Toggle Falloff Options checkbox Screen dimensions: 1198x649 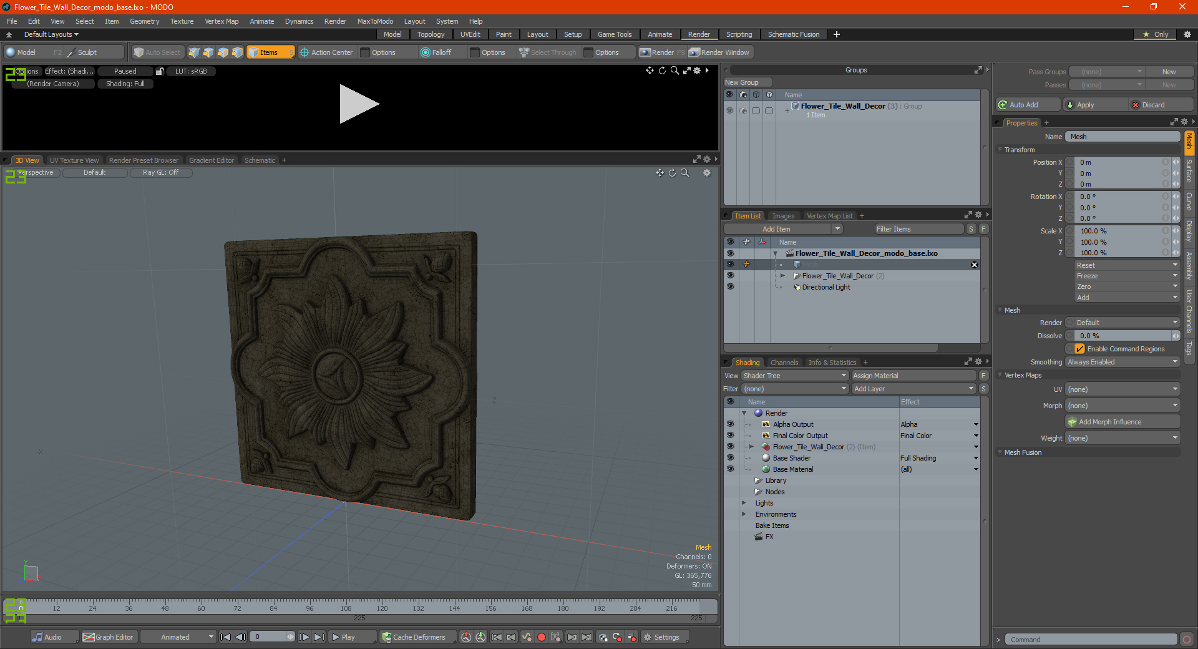point(475,52)
